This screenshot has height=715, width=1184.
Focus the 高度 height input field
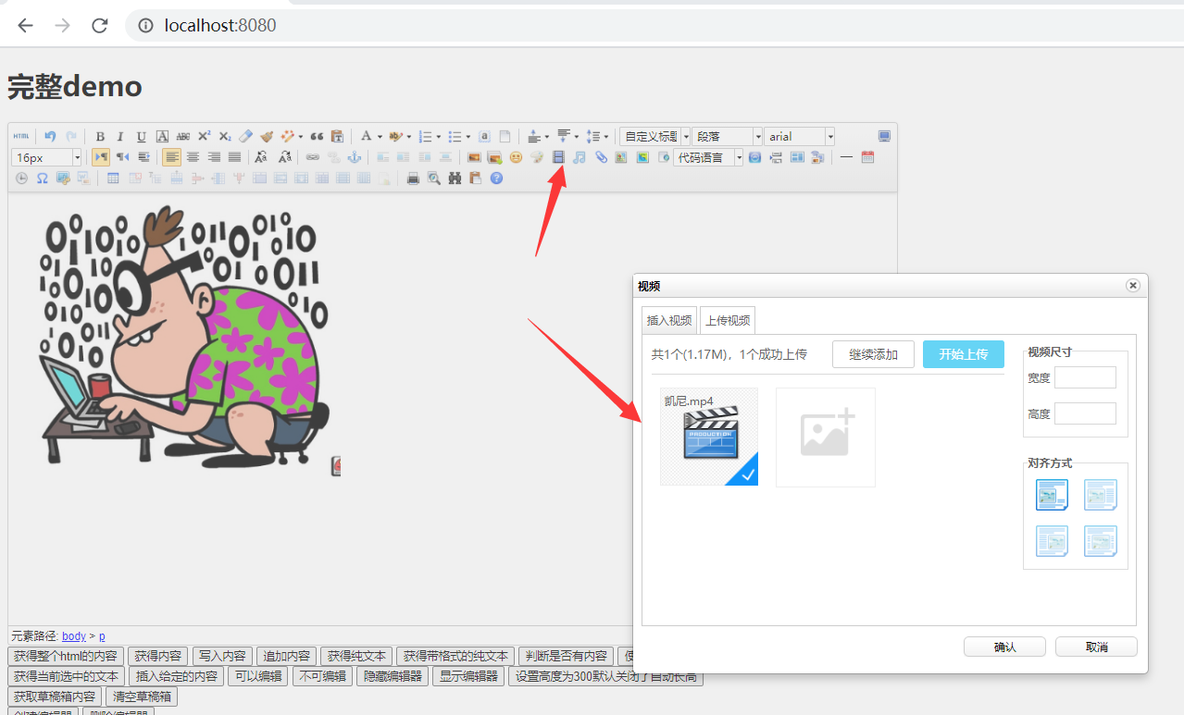point(1085,413)
